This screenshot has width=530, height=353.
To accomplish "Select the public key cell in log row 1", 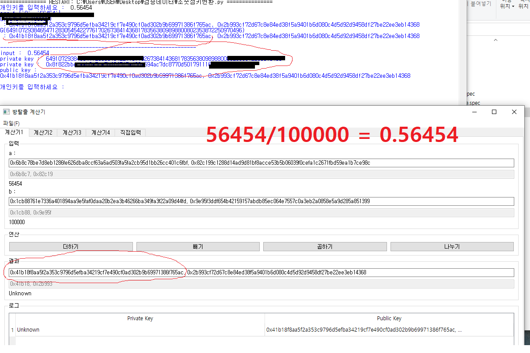I will 389,330.
